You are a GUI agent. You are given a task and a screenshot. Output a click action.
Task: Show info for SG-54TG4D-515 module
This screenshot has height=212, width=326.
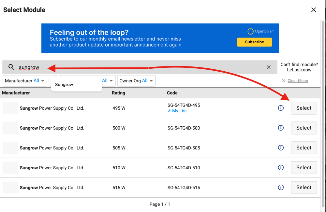click(281, 188)
